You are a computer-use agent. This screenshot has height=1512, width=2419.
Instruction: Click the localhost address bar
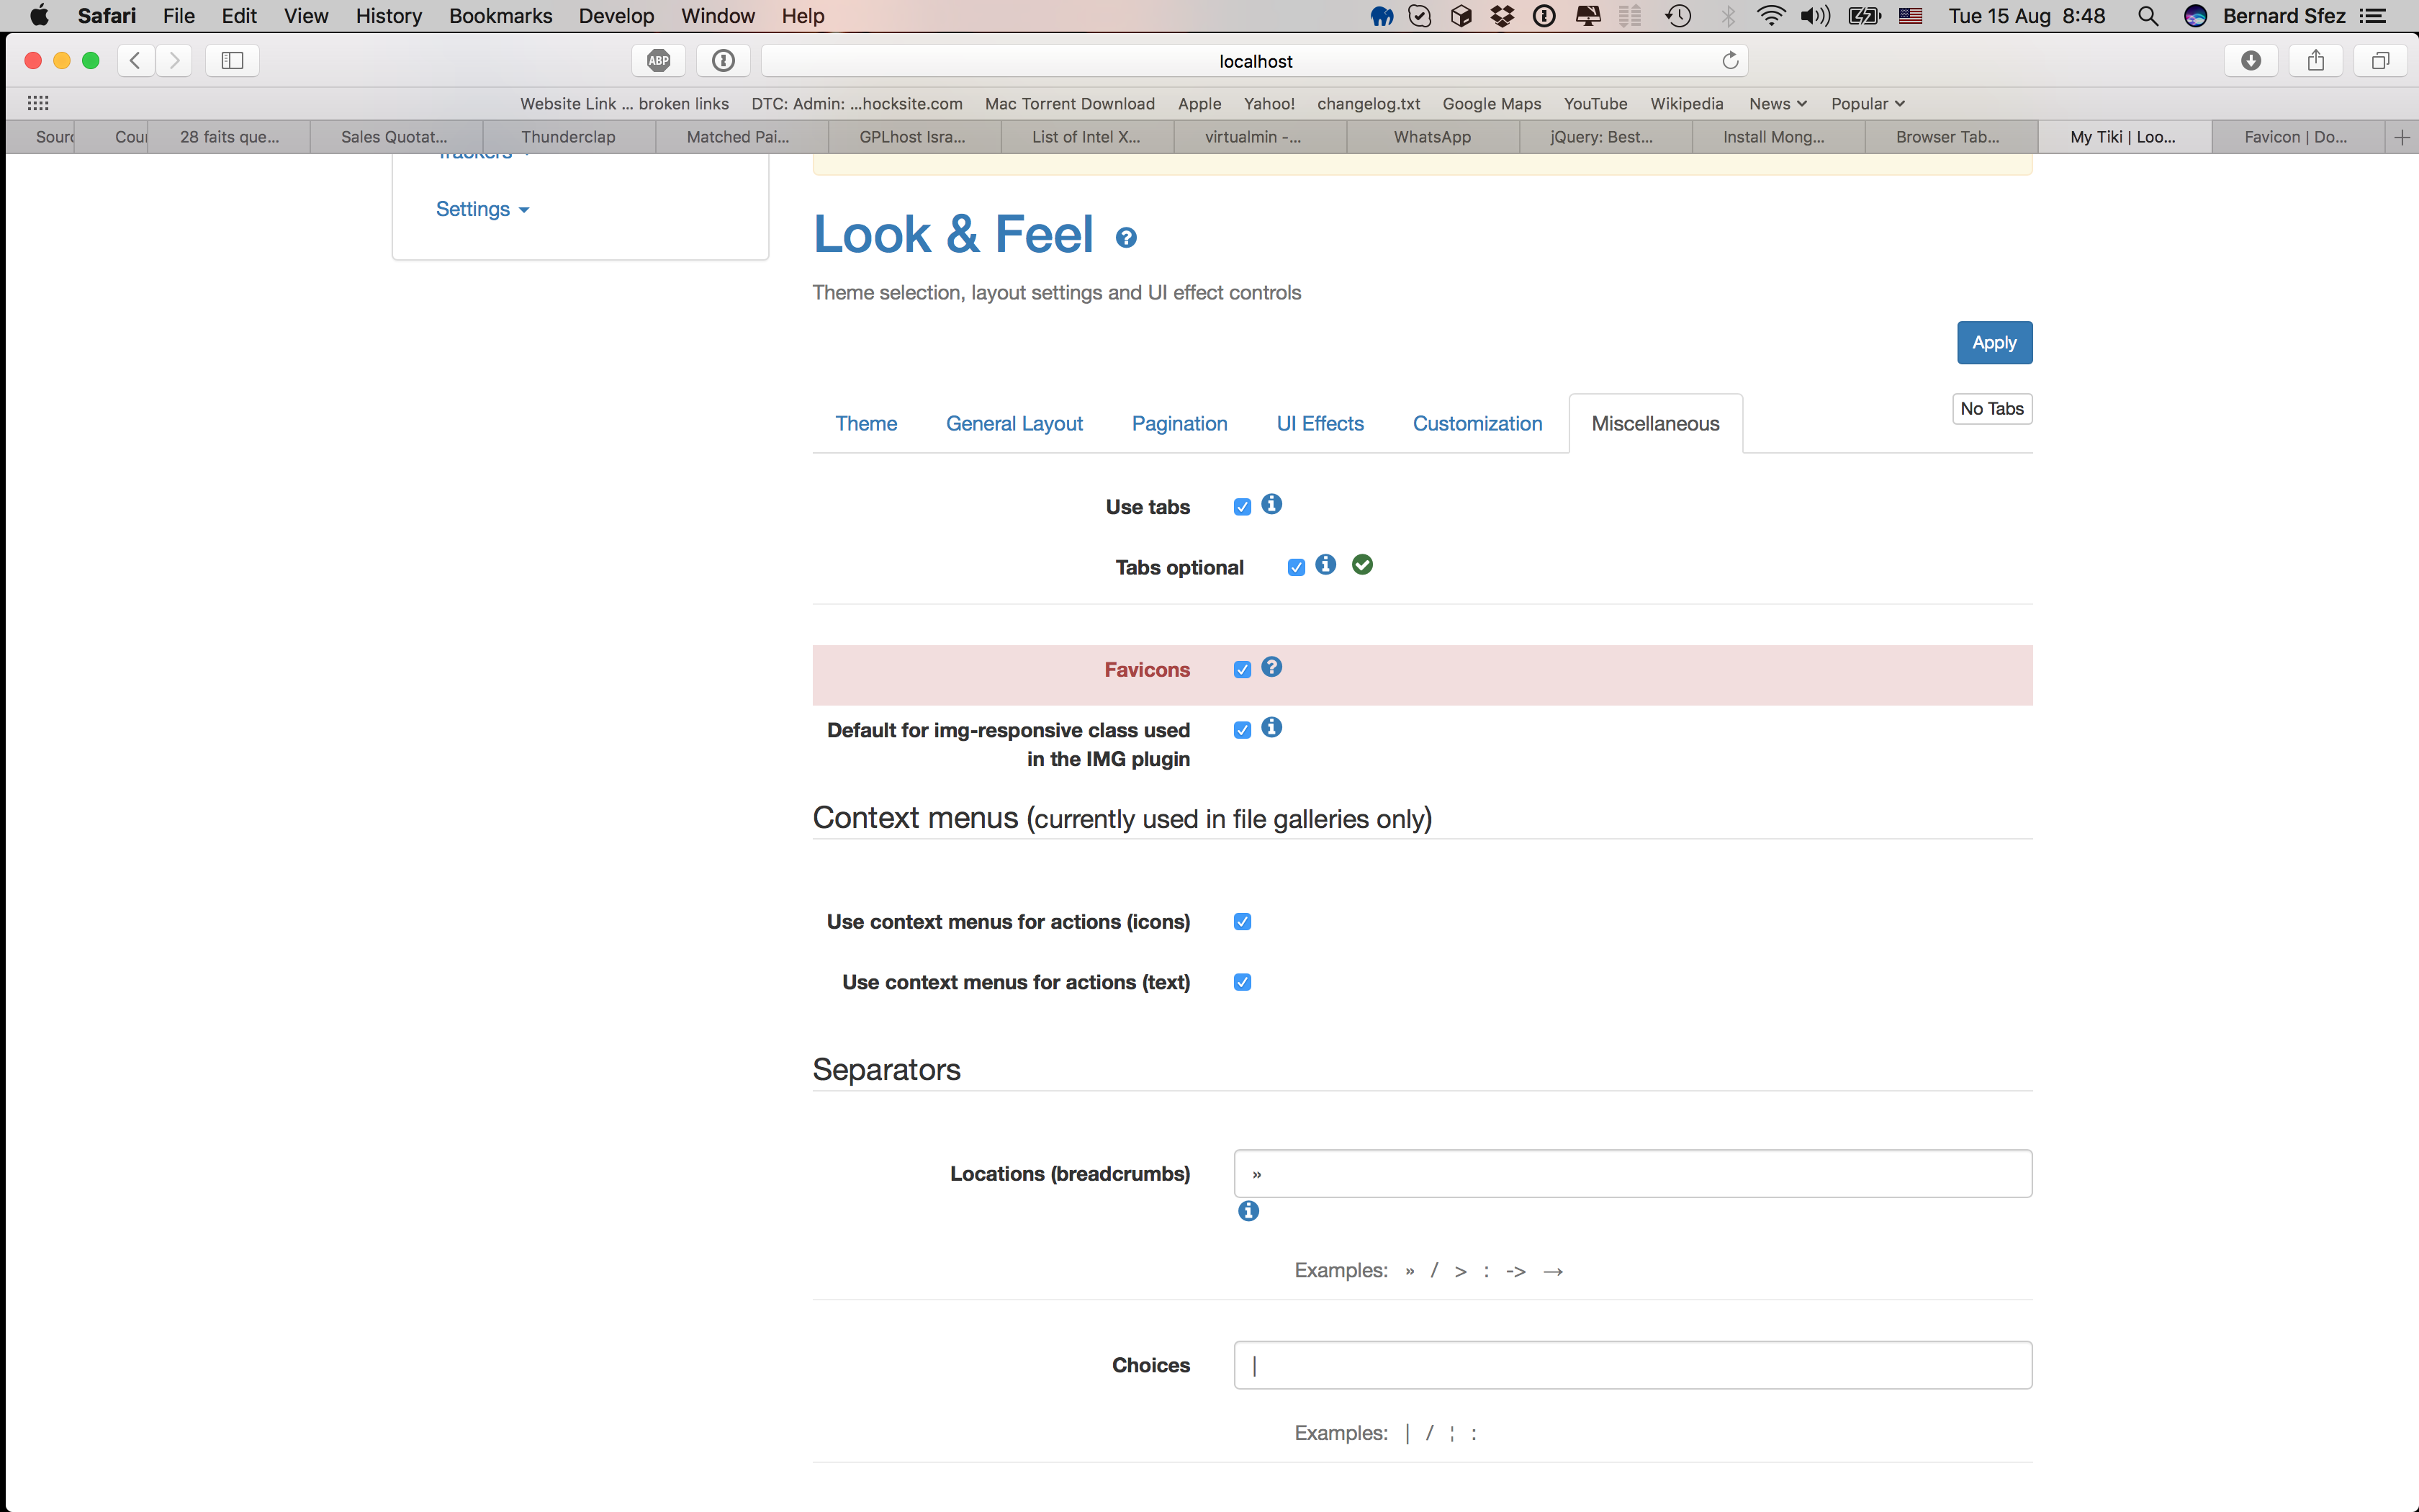[1254, 60]
